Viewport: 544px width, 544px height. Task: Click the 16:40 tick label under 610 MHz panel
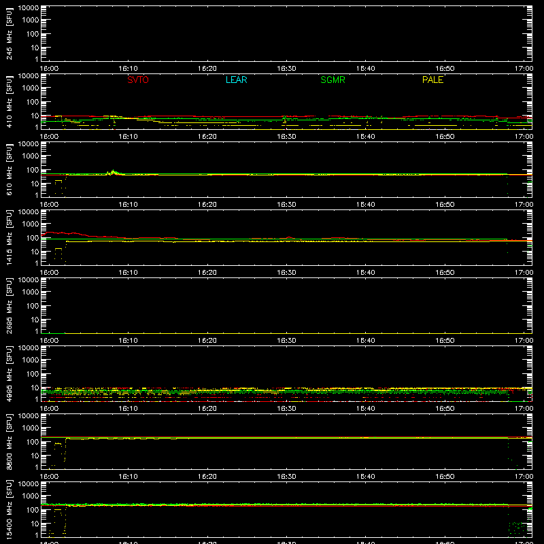365,205
